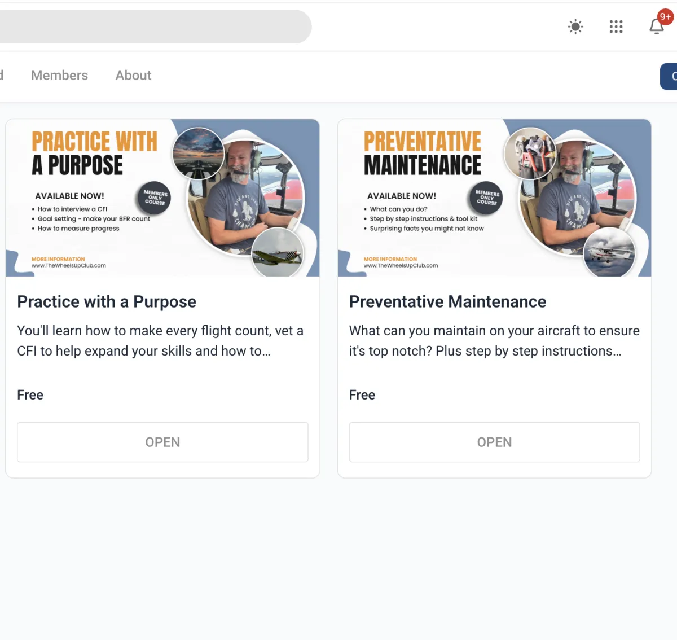This screenshot has height=640, width=677.
Task: Select the Practice with a Purpose title
Action: pos(107,302)
